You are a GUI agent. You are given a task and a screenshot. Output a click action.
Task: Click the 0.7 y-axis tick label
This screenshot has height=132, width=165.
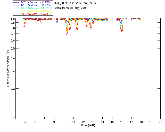click(13, 34)
